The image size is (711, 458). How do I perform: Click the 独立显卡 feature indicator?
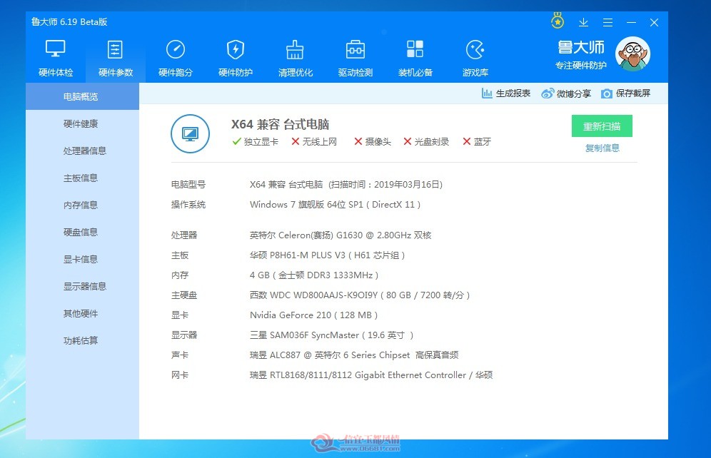point(256,142)
